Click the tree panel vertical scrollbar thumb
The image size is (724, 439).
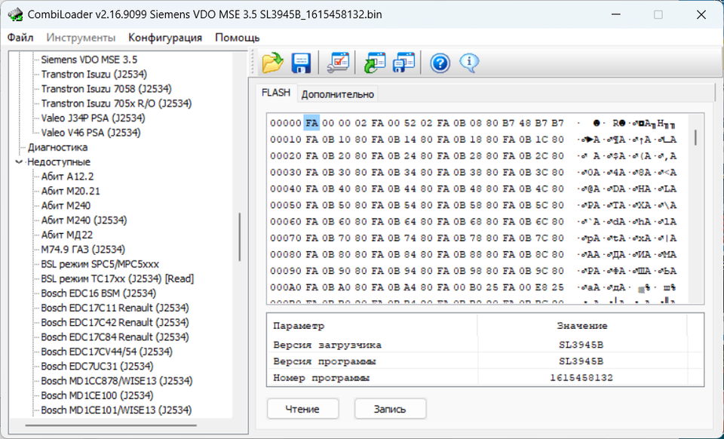tap(240, 237)
